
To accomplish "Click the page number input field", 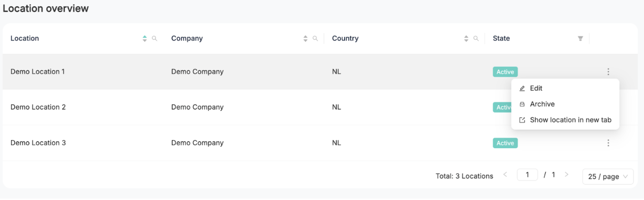I will (x=527, y=175).
